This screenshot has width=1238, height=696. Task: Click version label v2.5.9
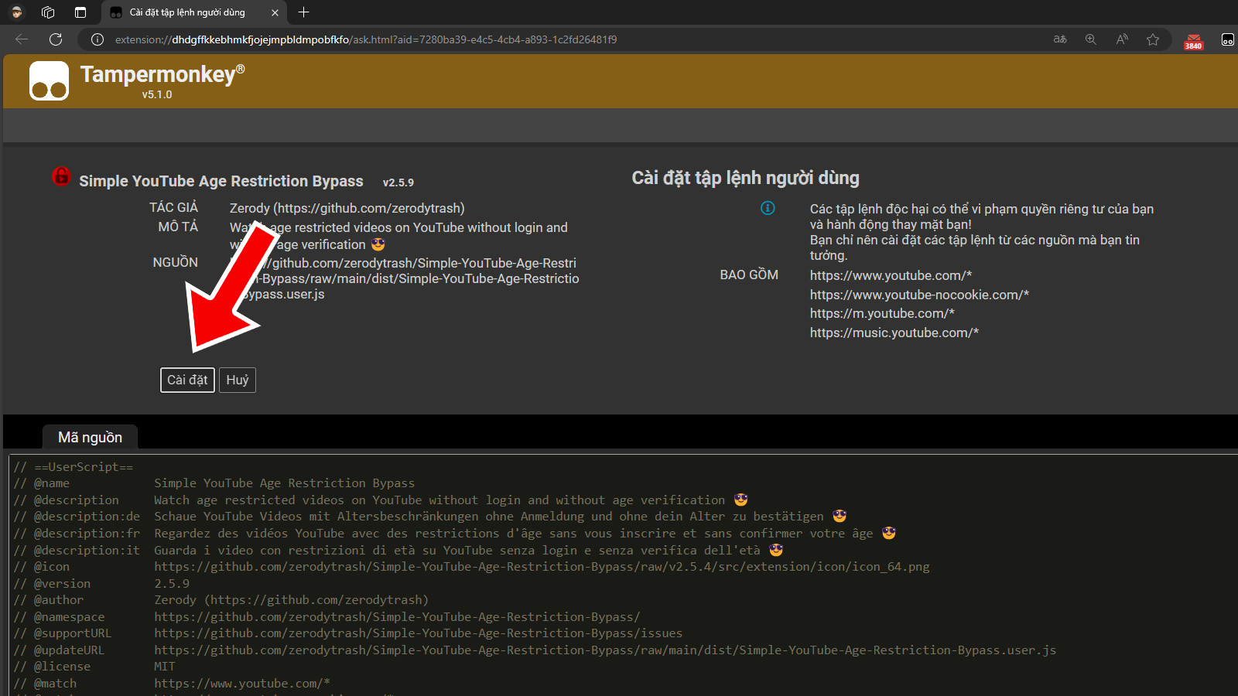click(x=398, y=183)
